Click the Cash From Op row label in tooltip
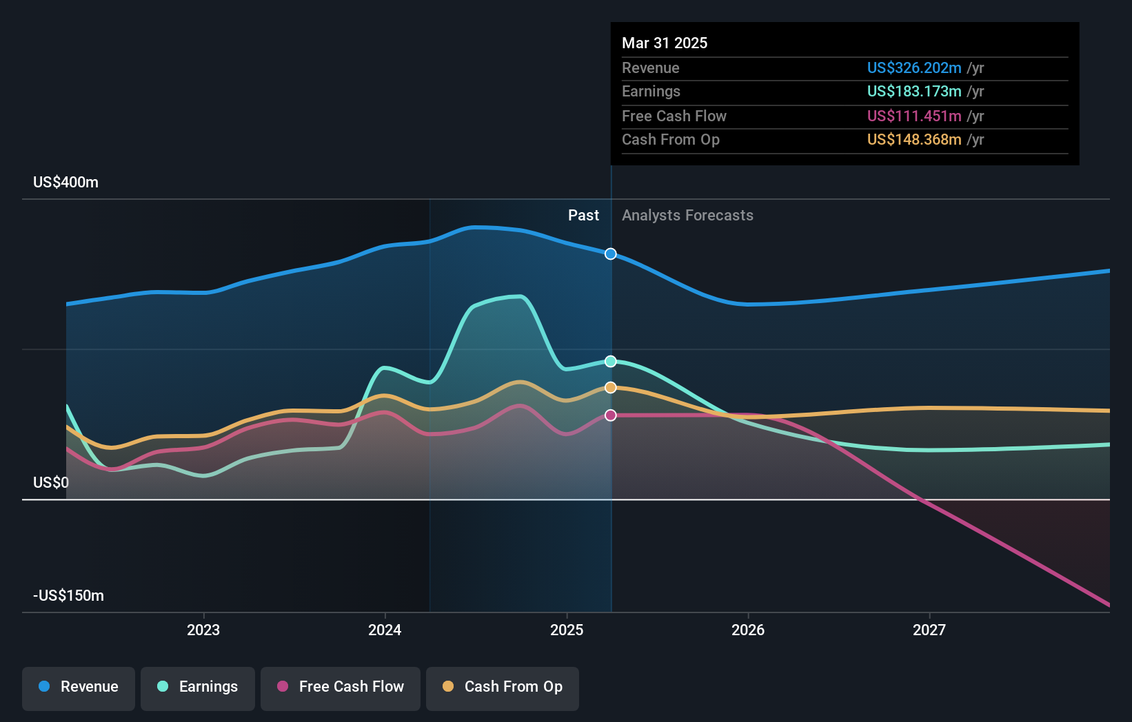Image resolution: width=1132 pixels, height=722 pixels. point(671,139)
